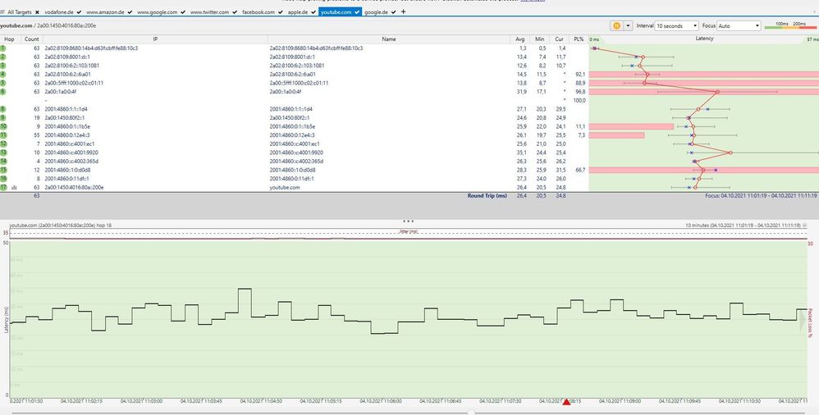Click the Round Trip (ms) summary label
The image size is (819, 415).
click(487, 196)
